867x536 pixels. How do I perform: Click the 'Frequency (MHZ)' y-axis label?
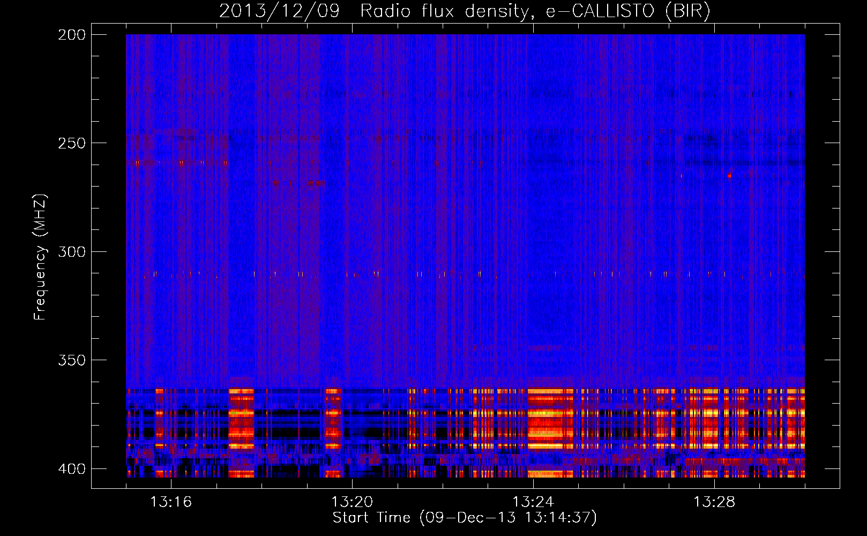(x=40, y=257)
